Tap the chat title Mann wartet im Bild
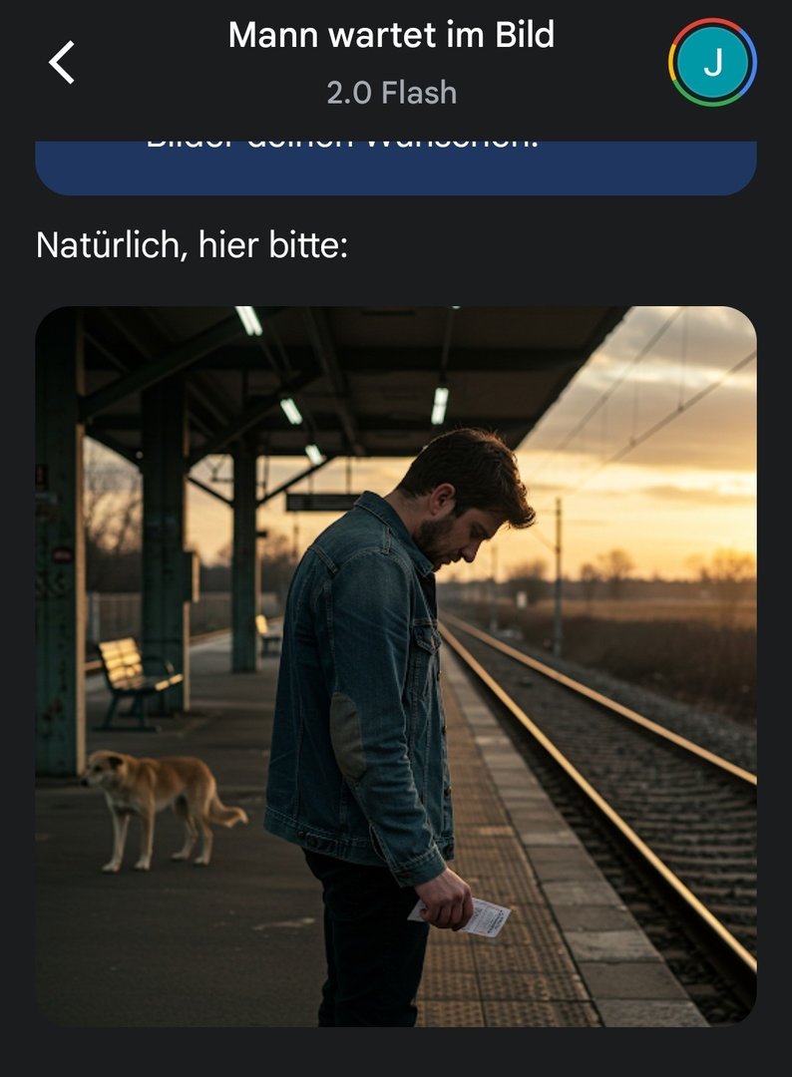This screenshot has width=792, height=1077. pyautogui.click(x=391, y=34)
